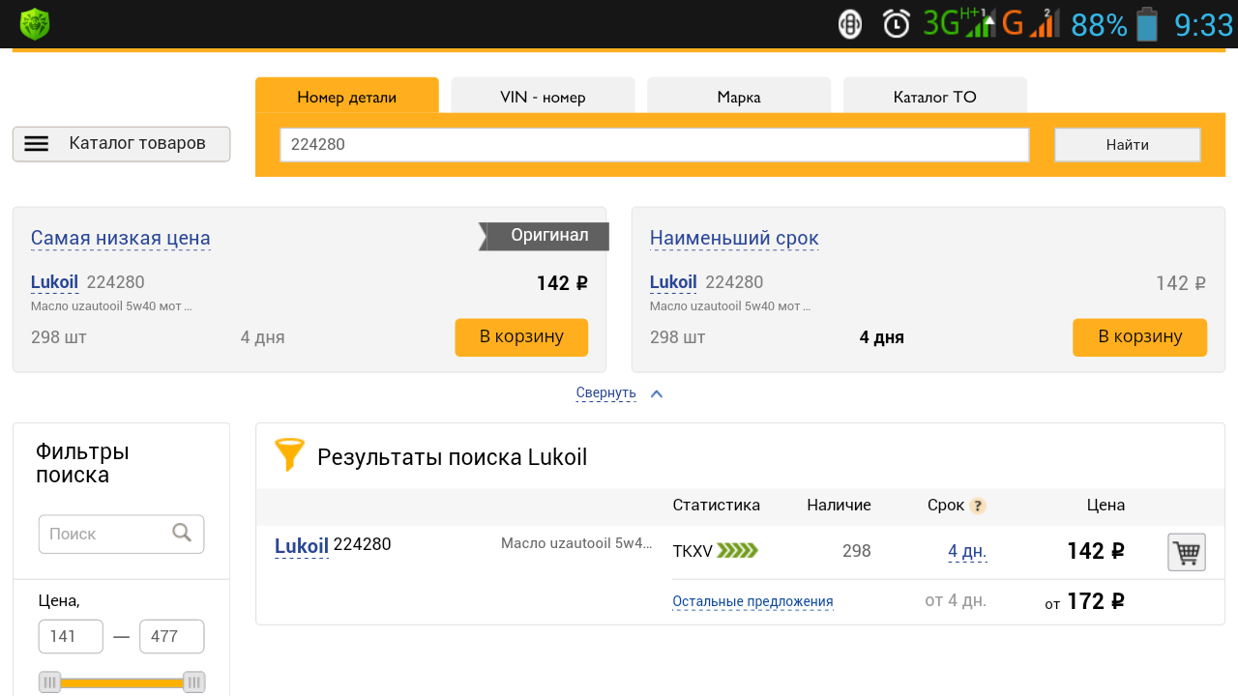Click the orange price range slider track
This screenshot has height=696, width=1238.
pyautogui.click(x=122, y=683)
